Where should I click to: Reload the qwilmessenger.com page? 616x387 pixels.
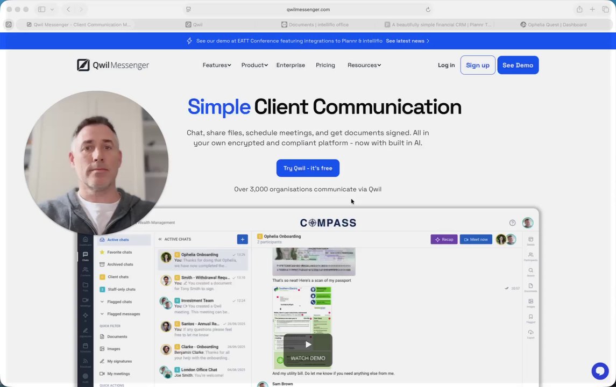428,10
